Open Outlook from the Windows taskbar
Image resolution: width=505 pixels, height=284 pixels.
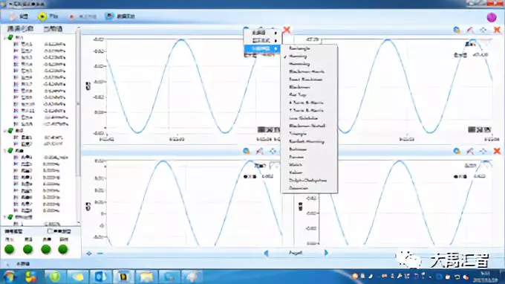tap(100, 277)
